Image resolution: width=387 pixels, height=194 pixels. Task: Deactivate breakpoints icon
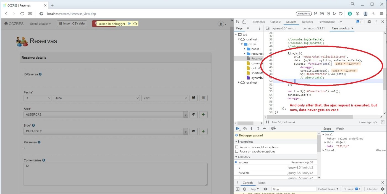pyautogui.click(x=273, y=129)
